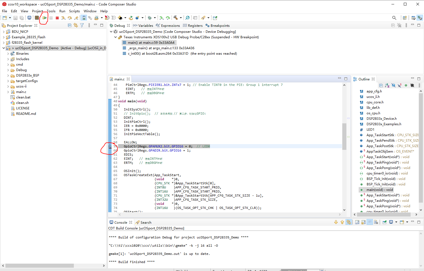The image size is (424, 271).
Task: Click the Skip All Breakpoints icon
Action: pyautogui.click(x=187, y=18)
